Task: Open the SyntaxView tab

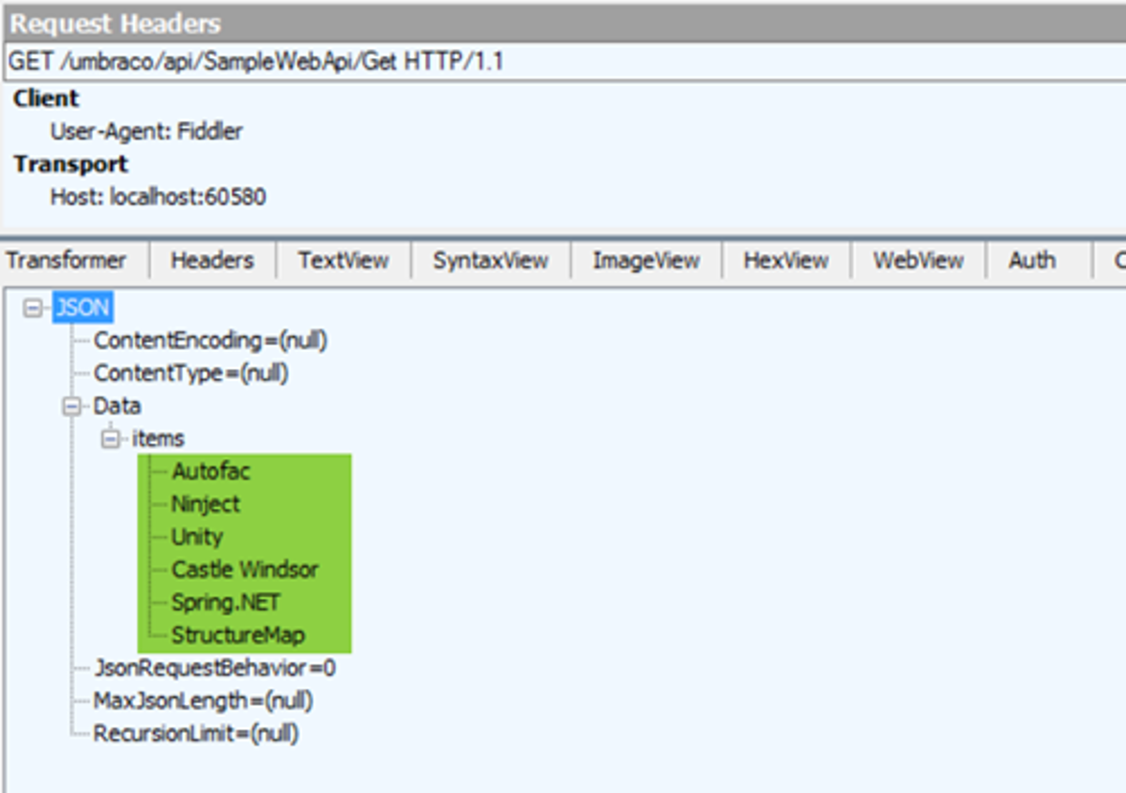Action: [491, 261]
